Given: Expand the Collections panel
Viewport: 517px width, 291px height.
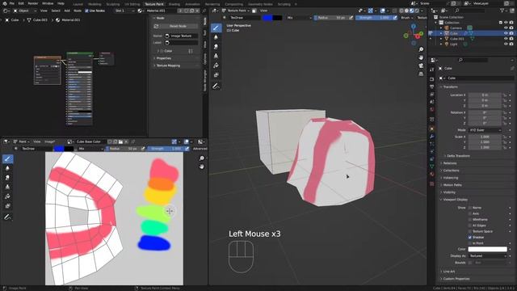Looking at the screenshot, I should [451, 171].
